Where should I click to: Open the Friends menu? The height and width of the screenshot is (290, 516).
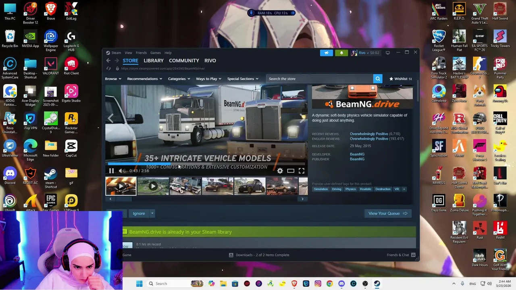coord(141,53)
